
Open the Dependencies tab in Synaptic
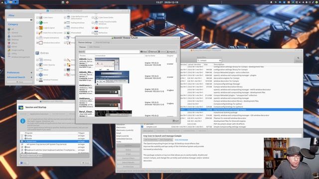point(174,131)
